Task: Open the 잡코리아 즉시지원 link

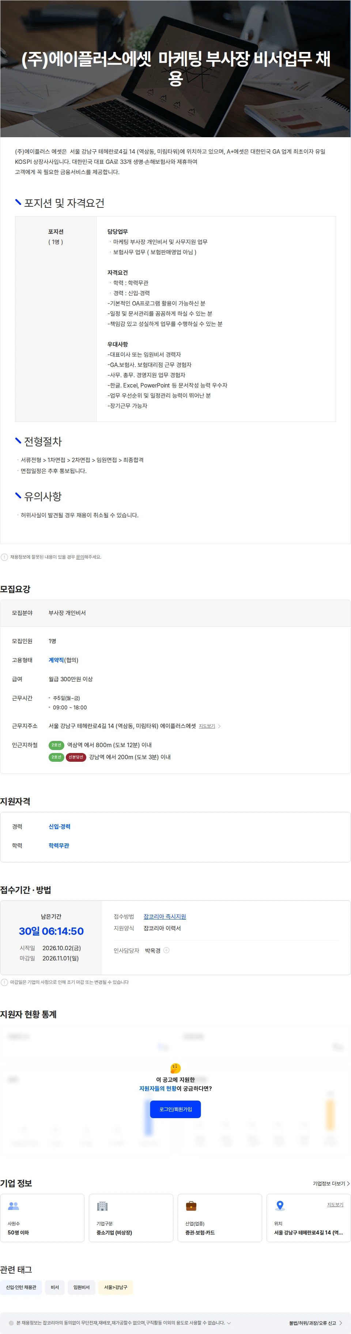Action: [x=165, y=917]
